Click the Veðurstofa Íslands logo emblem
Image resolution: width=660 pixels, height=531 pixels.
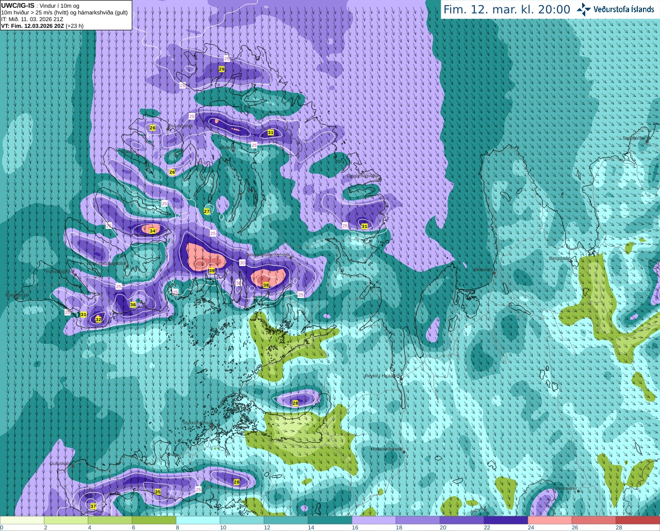[x=584, y=9]
